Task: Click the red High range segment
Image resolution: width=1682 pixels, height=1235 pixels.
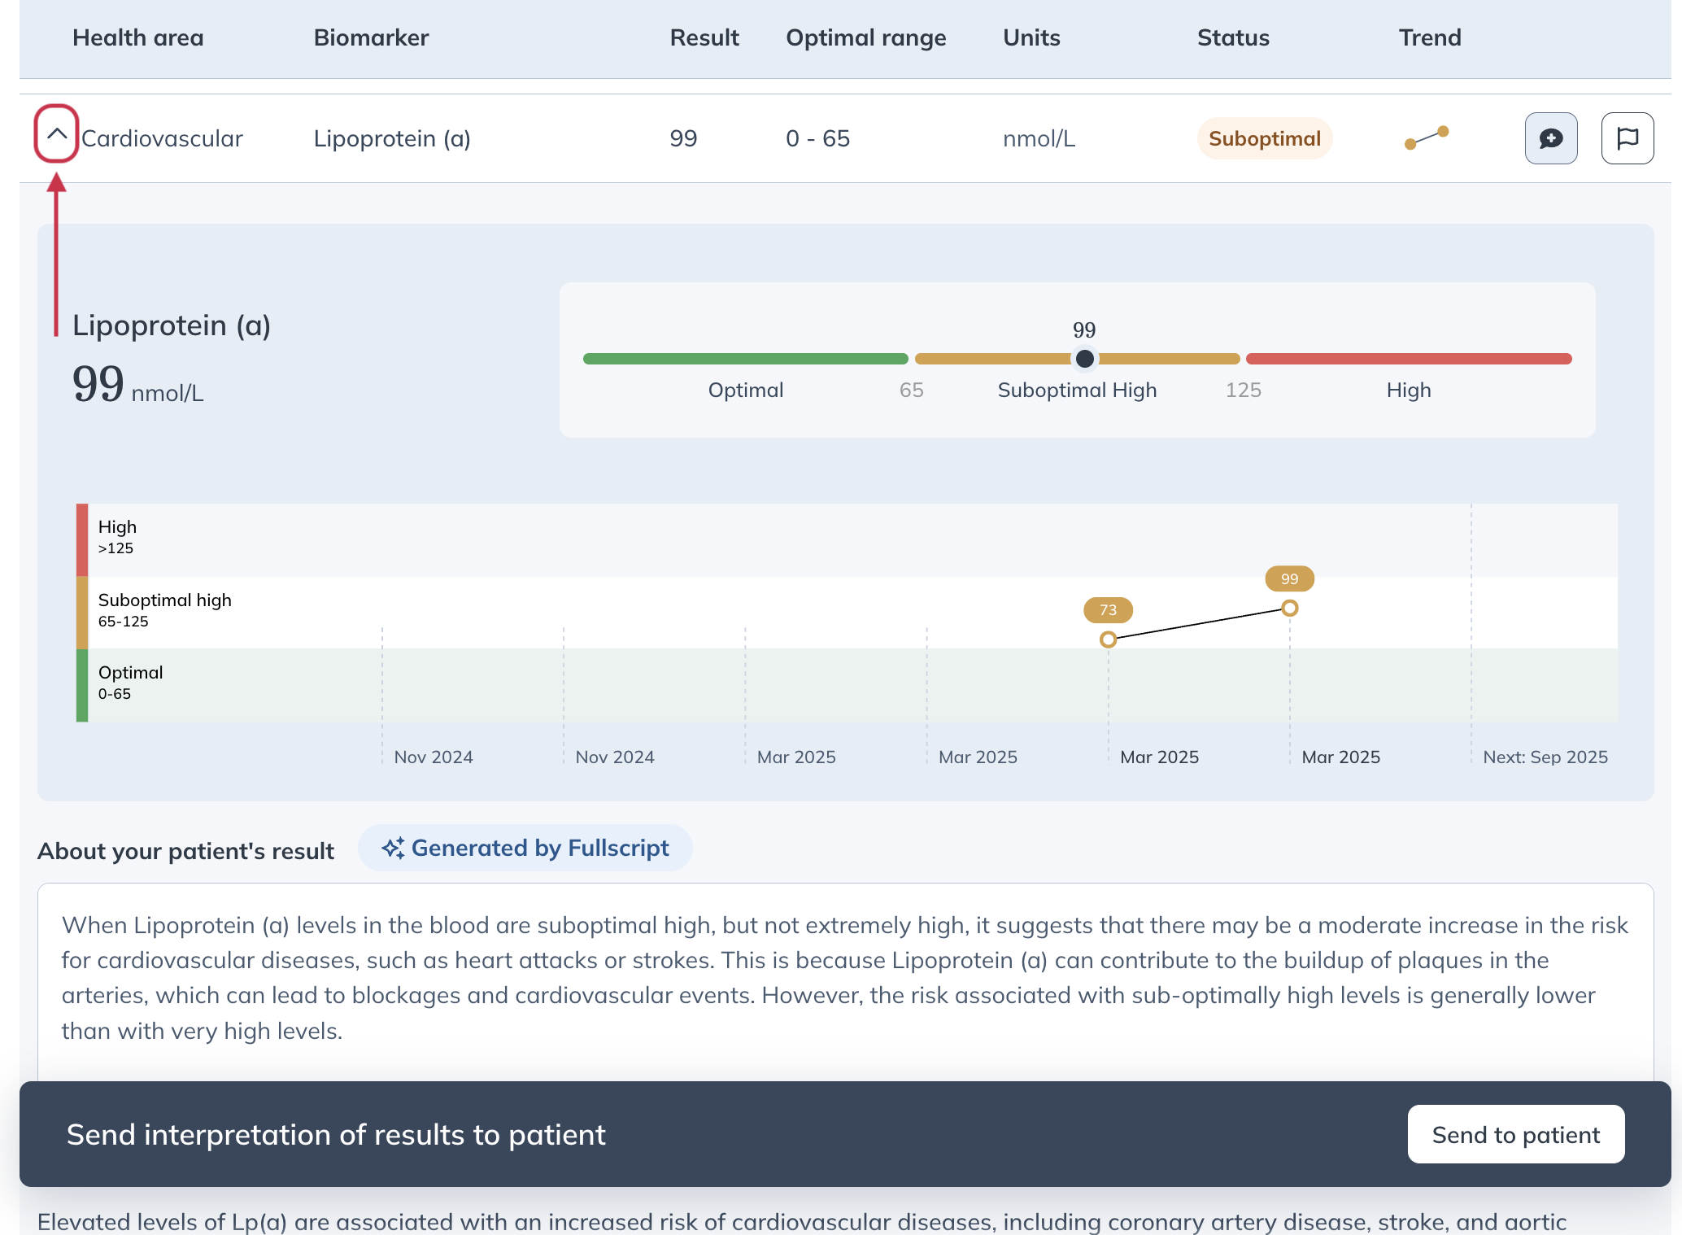Action: click(x=1409, y=359)
